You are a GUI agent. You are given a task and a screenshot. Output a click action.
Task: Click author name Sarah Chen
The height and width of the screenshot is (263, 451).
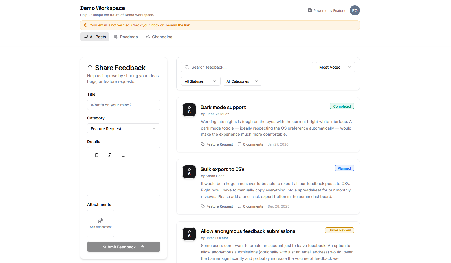[215, 176]
